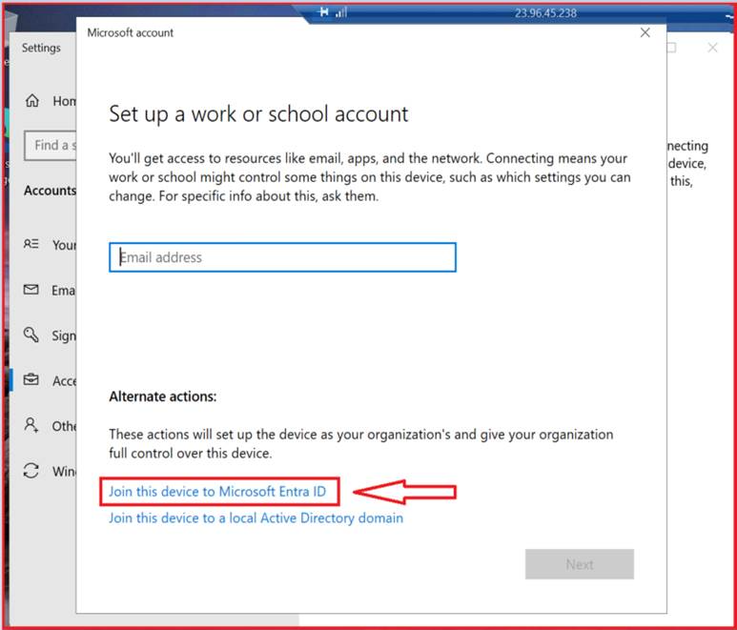Click Join this device to local Active Directory domain

tap(256, 518)
